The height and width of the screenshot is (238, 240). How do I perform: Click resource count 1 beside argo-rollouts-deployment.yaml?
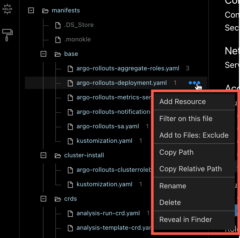coord(175,83)
